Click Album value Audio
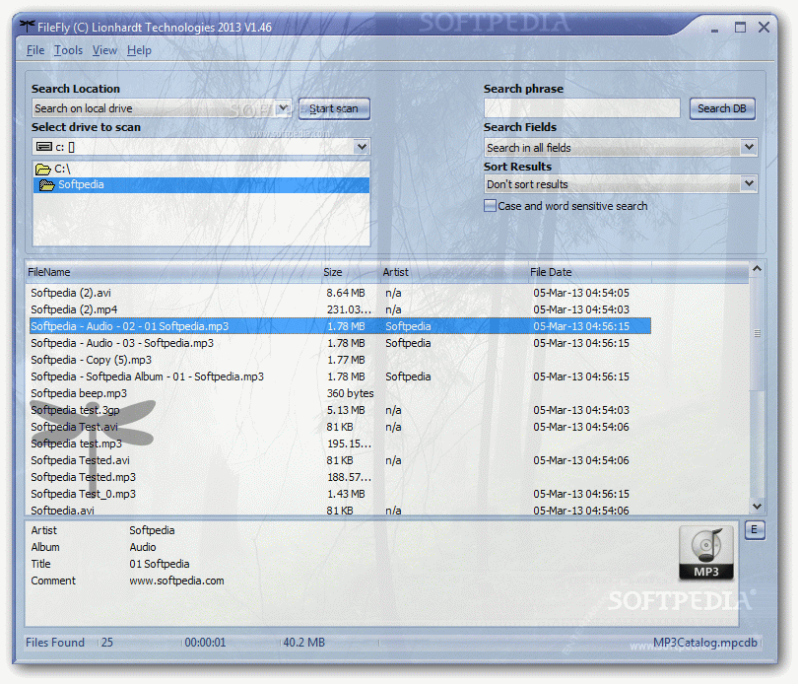Viewport: 798px width, 684px height. tap(143, 547)
